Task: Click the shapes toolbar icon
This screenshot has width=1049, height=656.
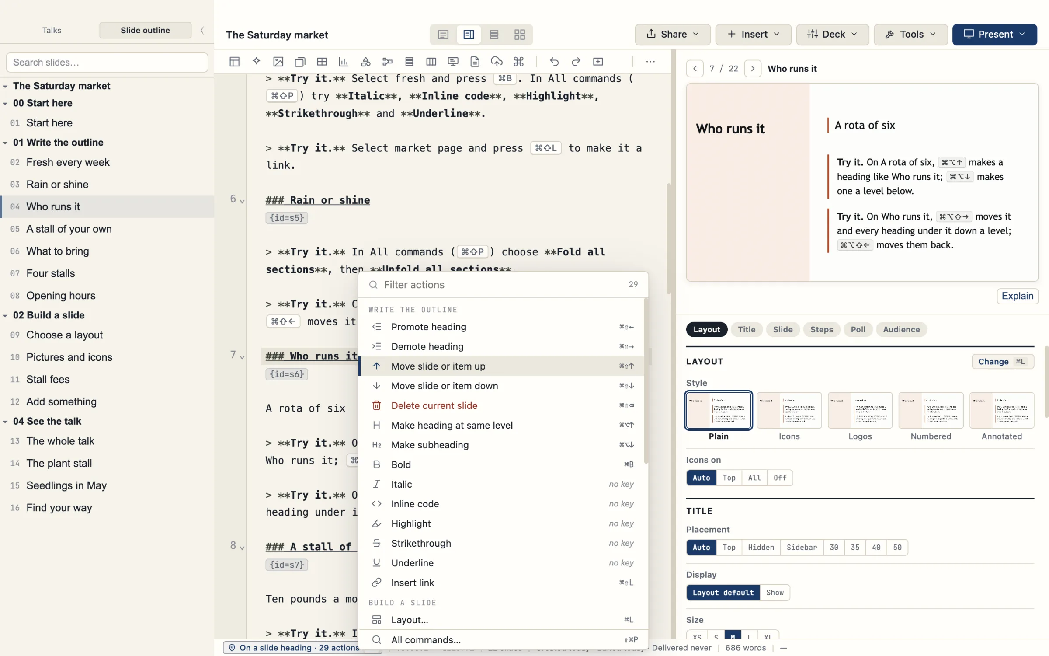Action: [x=365, y=62]
